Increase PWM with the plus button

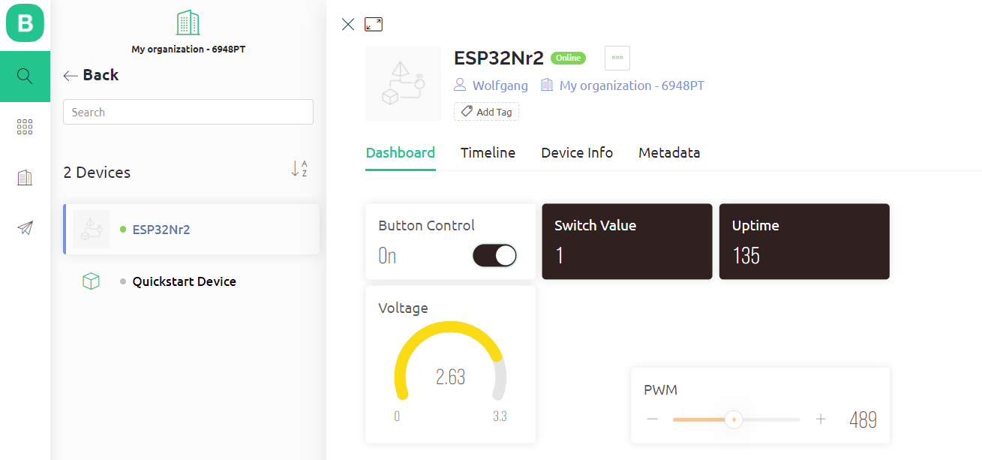coord(821,419)
